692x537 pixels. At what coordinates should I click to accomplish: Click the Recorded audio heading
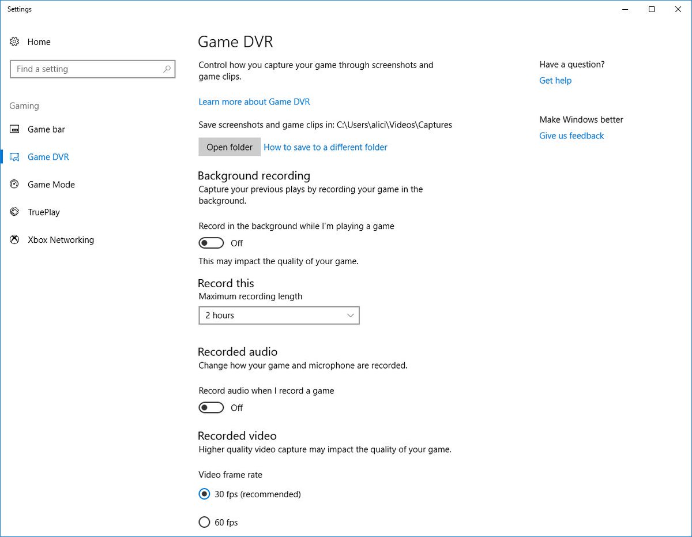coord(238,352)
